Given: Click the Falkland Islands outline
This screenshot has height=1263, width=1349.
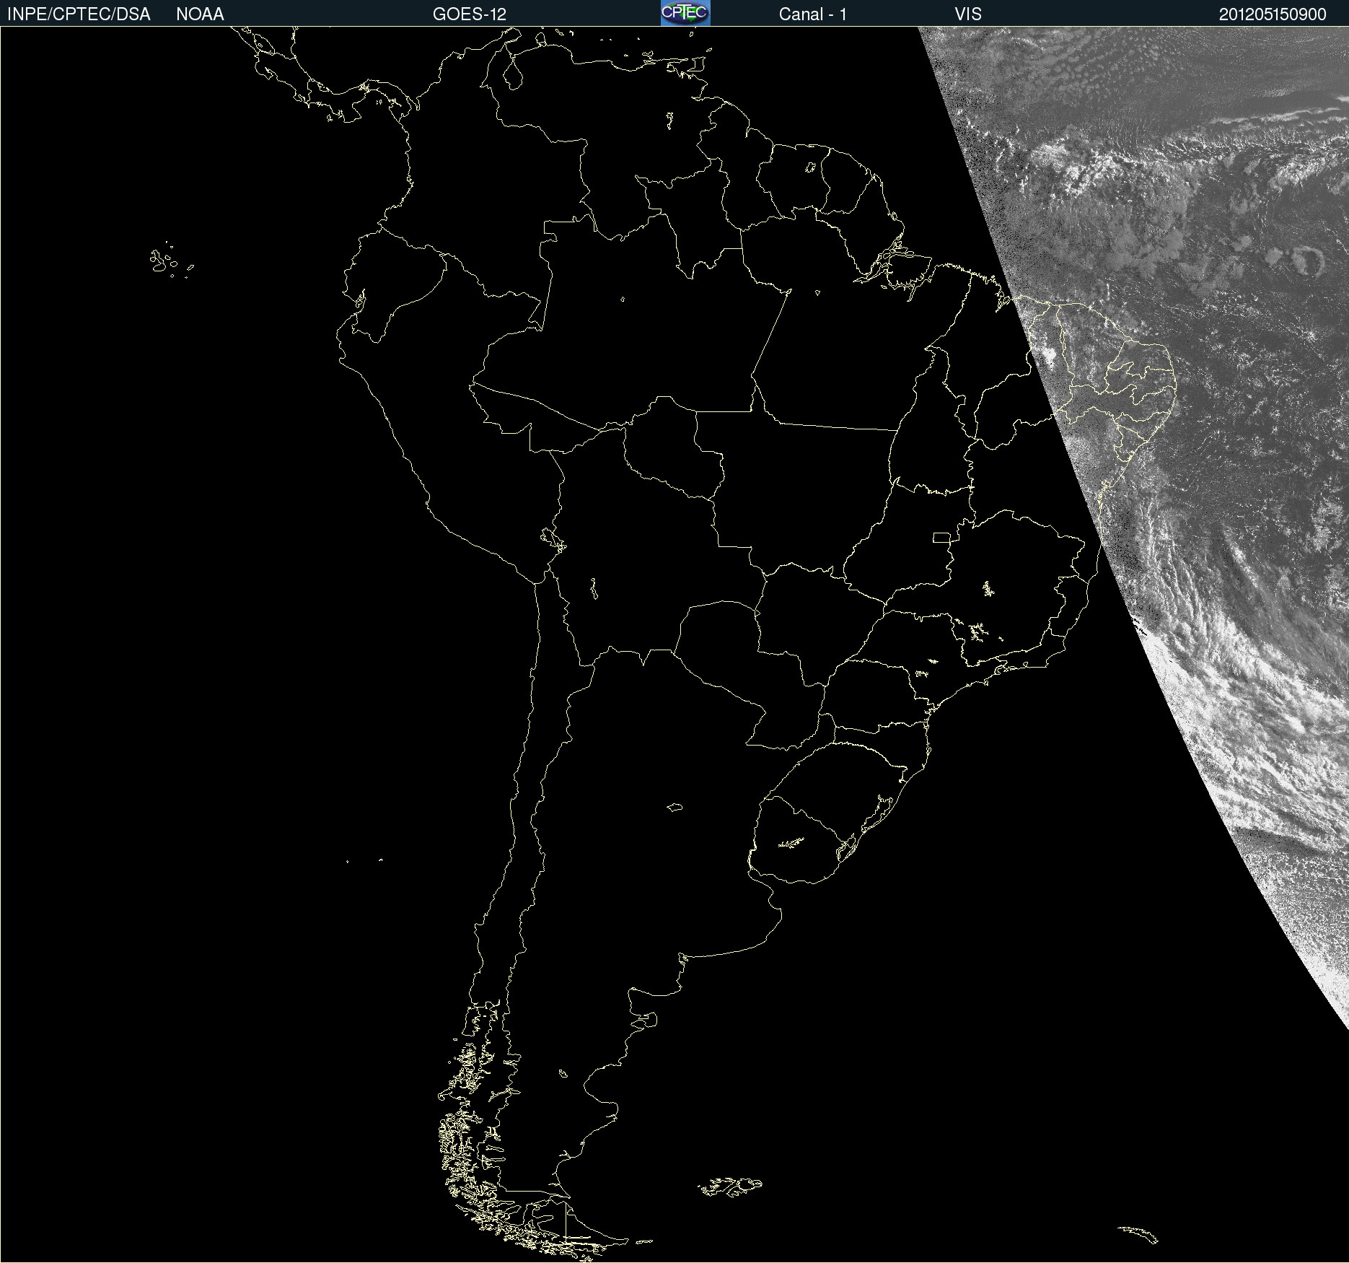Looking at the screenshot, I should (x=730, y=1186).
